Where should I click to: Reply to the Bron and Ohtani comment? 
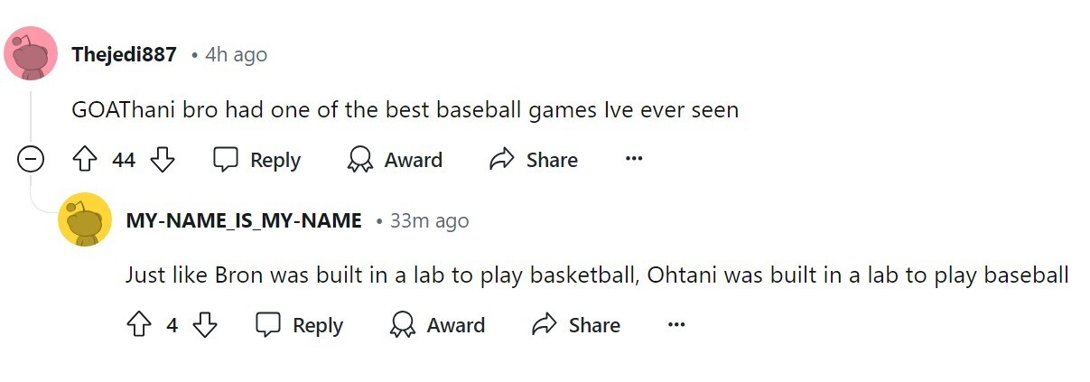(300, 325)
